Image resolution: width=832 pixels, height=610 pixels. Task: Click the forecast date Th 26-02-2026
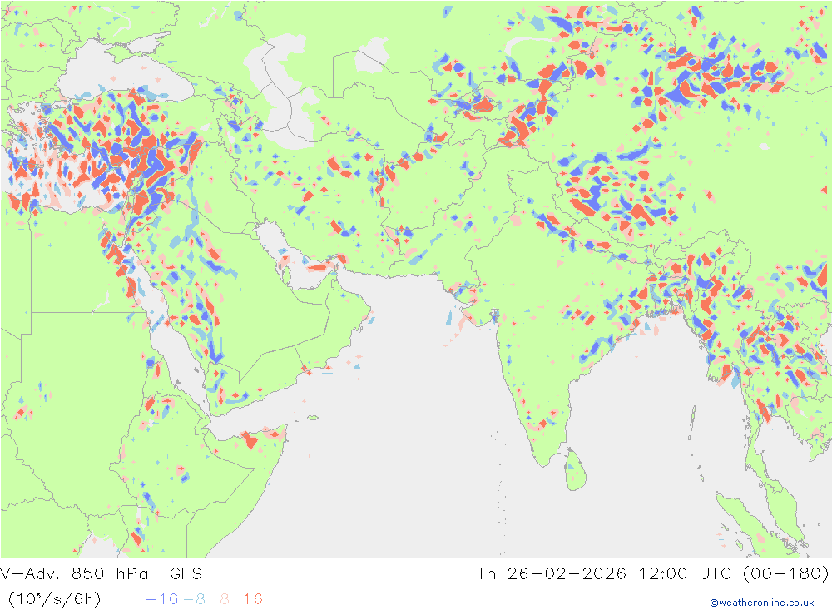pos(551,574)
